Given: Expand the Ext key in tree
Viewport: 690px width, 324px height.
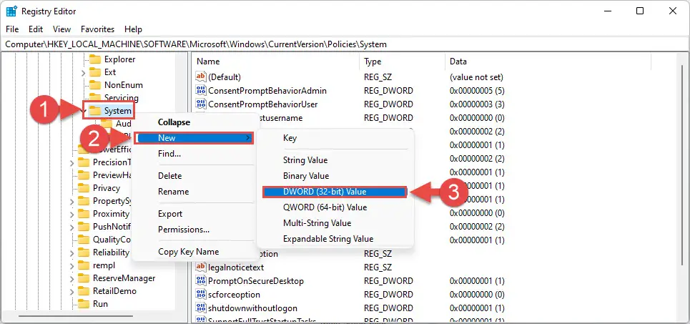Looking at the screenshot, I should click(x=84, y=72).
